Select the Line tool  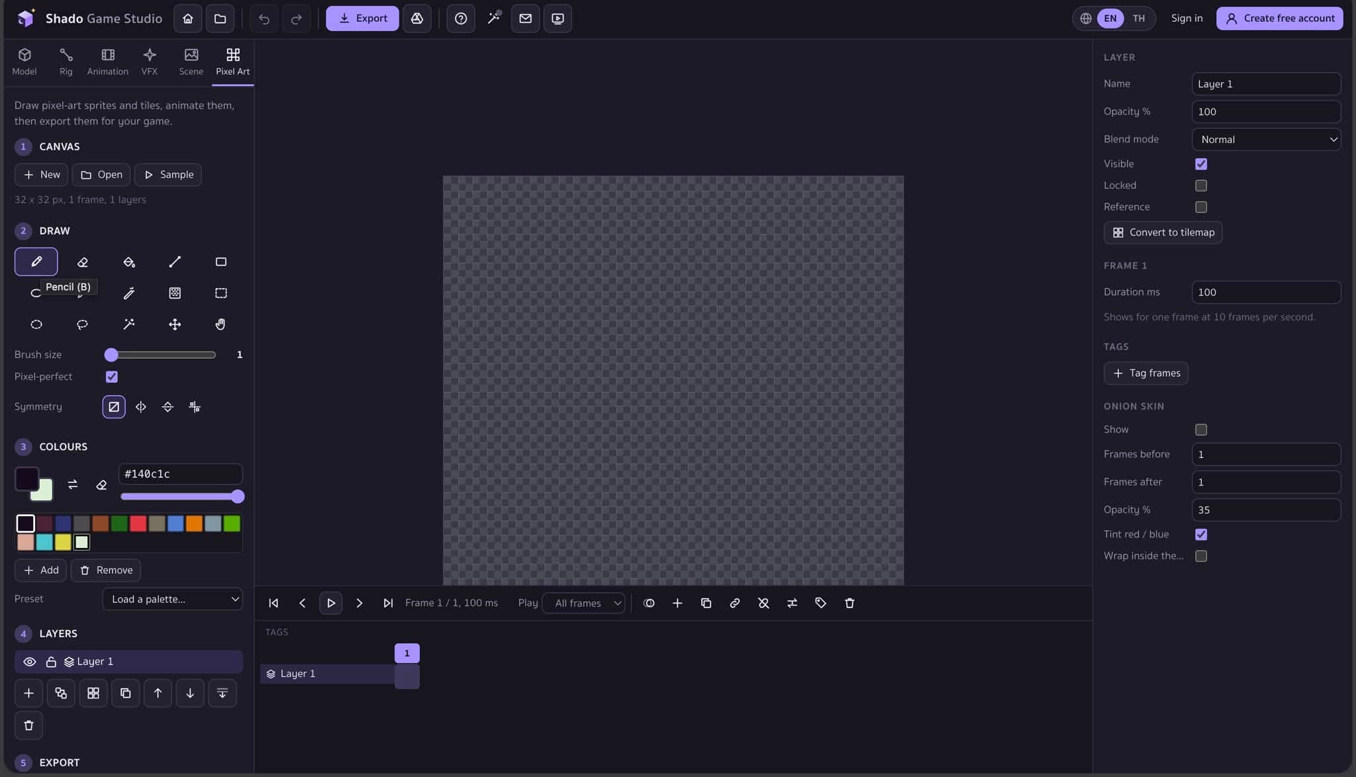175,262
